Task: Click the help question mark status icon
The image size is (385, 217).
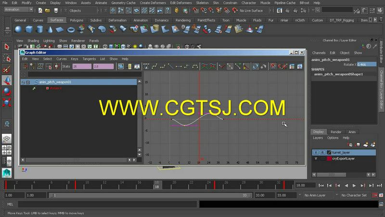Action: (x=167, y=10)
